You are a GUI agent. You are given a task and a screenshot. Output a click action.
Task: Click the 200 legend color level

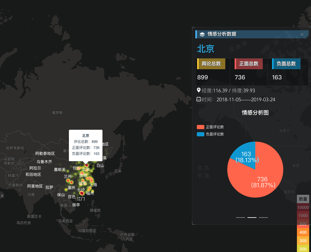coord(303,249)
